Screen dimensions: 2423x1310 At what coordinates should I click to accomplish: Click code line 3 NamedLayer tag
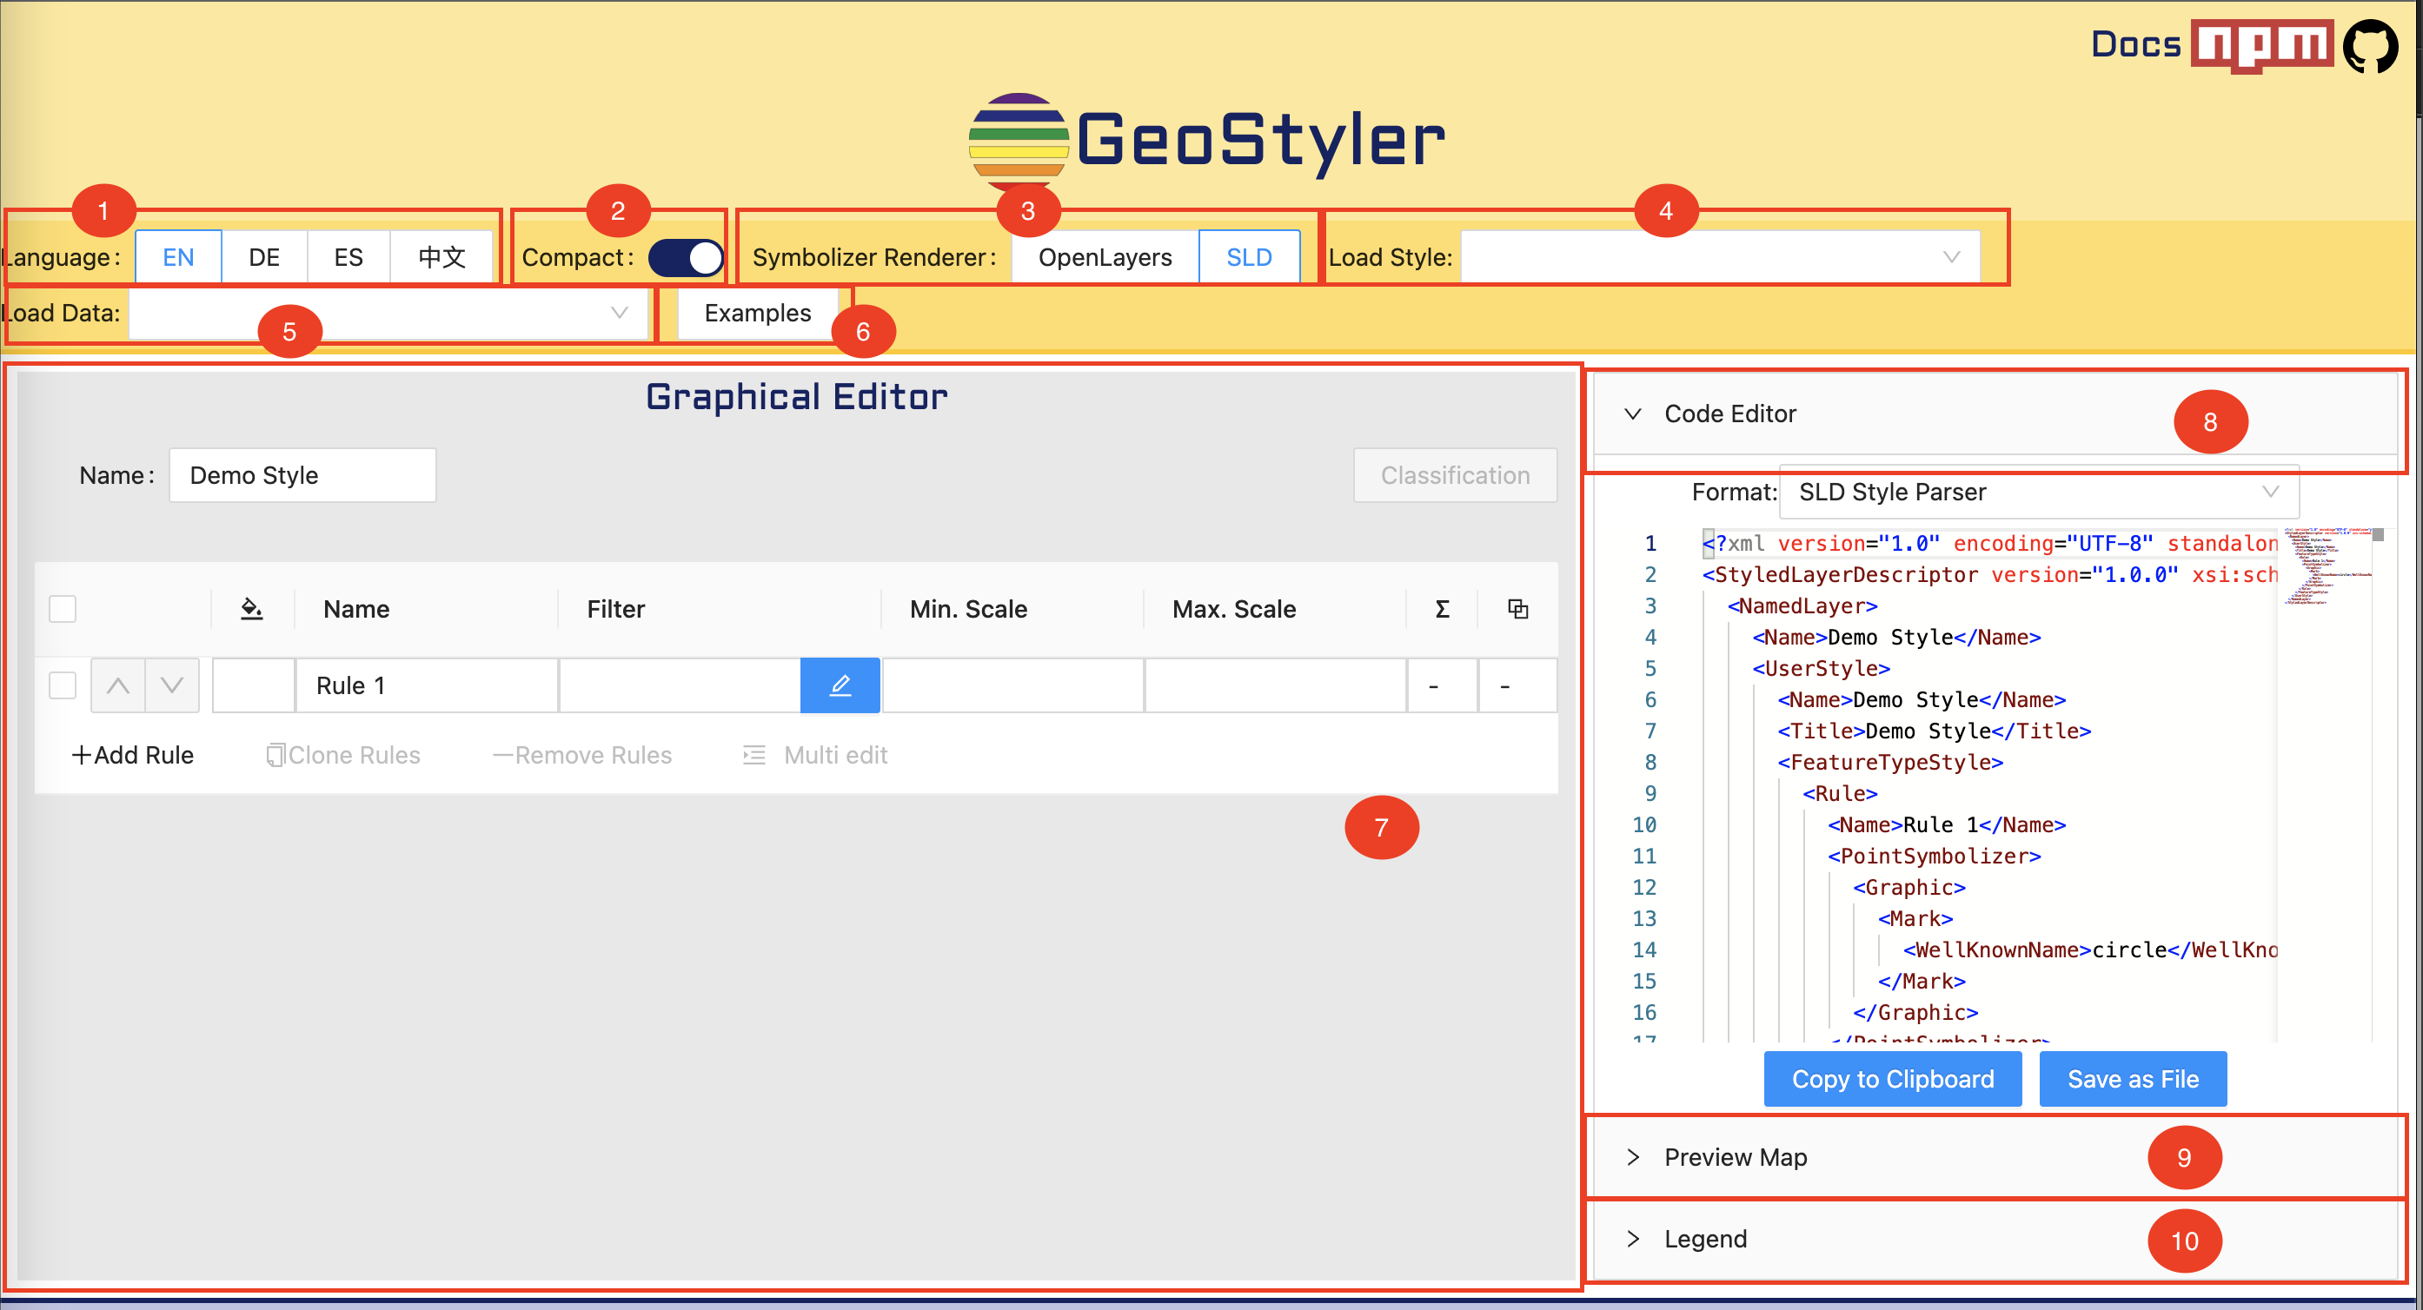[1802, 605]
